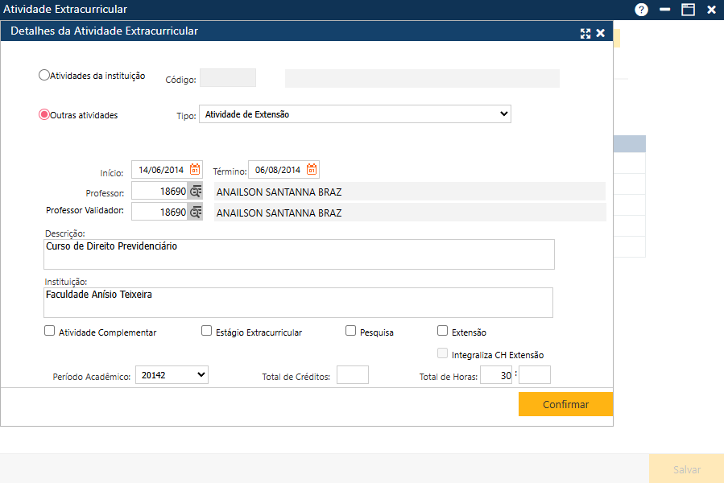This screenshot has width=724, height=483.
Task: Maximize the Atividade Extracurricular window
Action: (688, 9)
